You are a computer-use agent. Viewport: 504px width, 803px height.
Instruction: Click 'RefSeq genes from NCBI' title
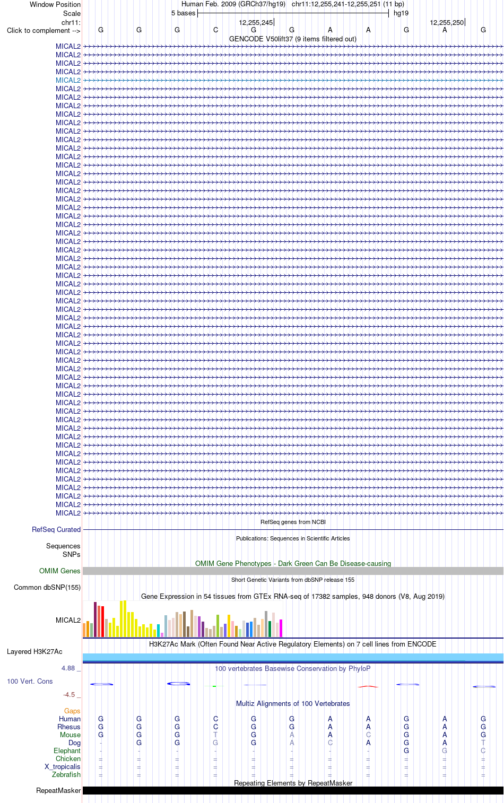coord(293,522)
